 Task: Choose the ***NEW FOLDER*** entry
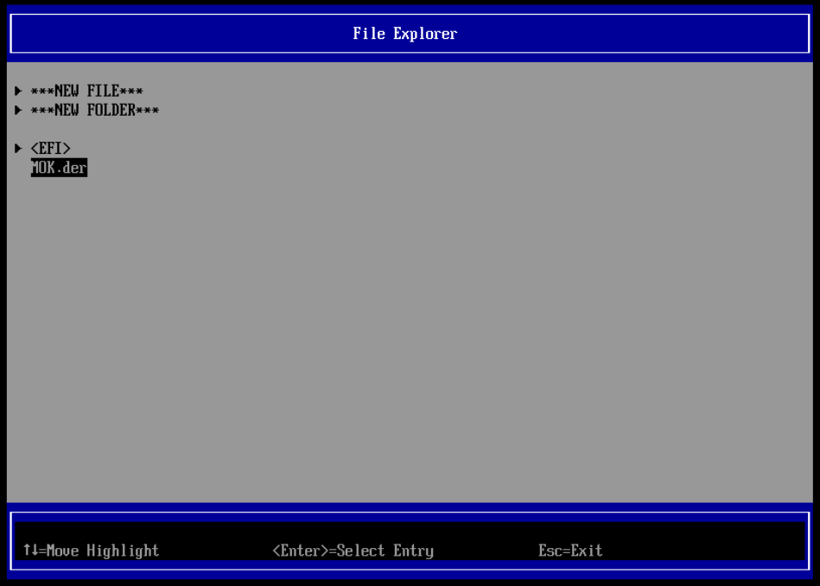(94, 110)
